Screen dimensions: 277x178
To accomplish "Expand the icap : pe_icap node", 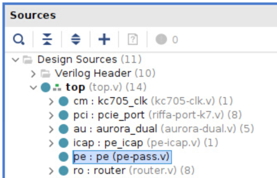I will click(51, 143).
